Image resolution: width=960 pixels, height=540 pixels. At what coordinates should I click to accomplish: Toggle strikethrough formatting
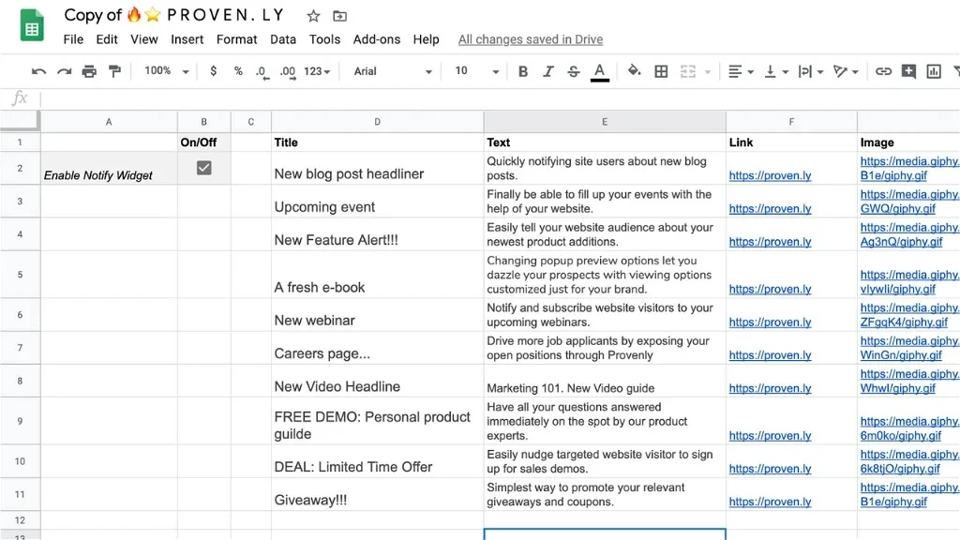(574, 71)
